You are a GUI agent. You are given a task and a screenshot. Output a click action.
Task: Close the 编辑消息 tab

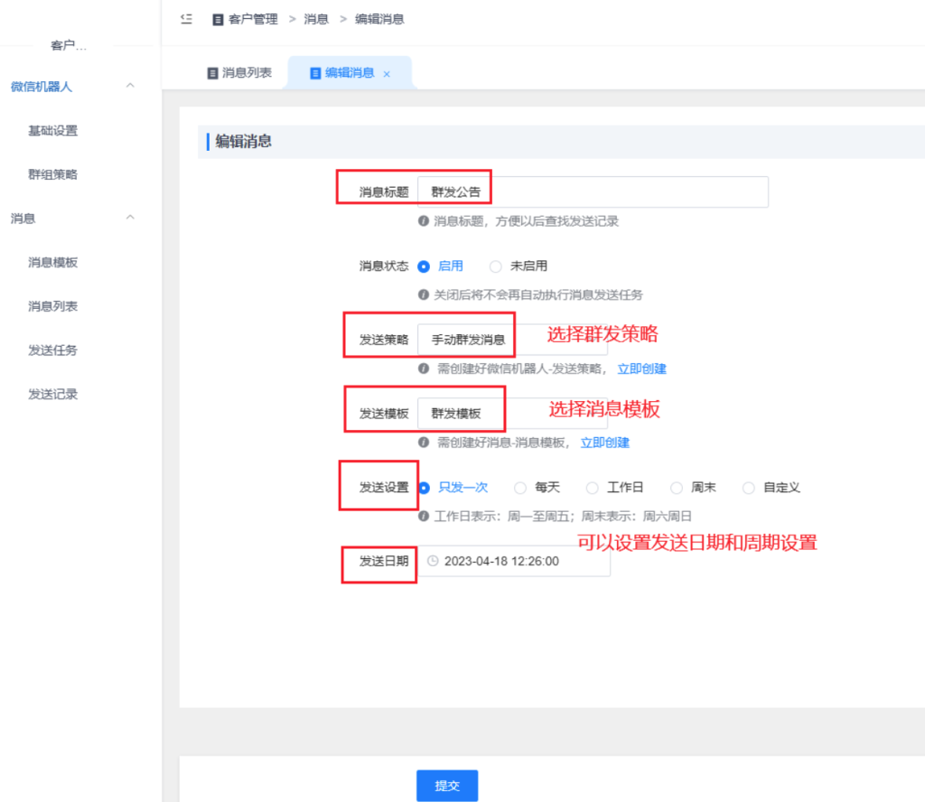pyautogui.click(x=387, y=74)
